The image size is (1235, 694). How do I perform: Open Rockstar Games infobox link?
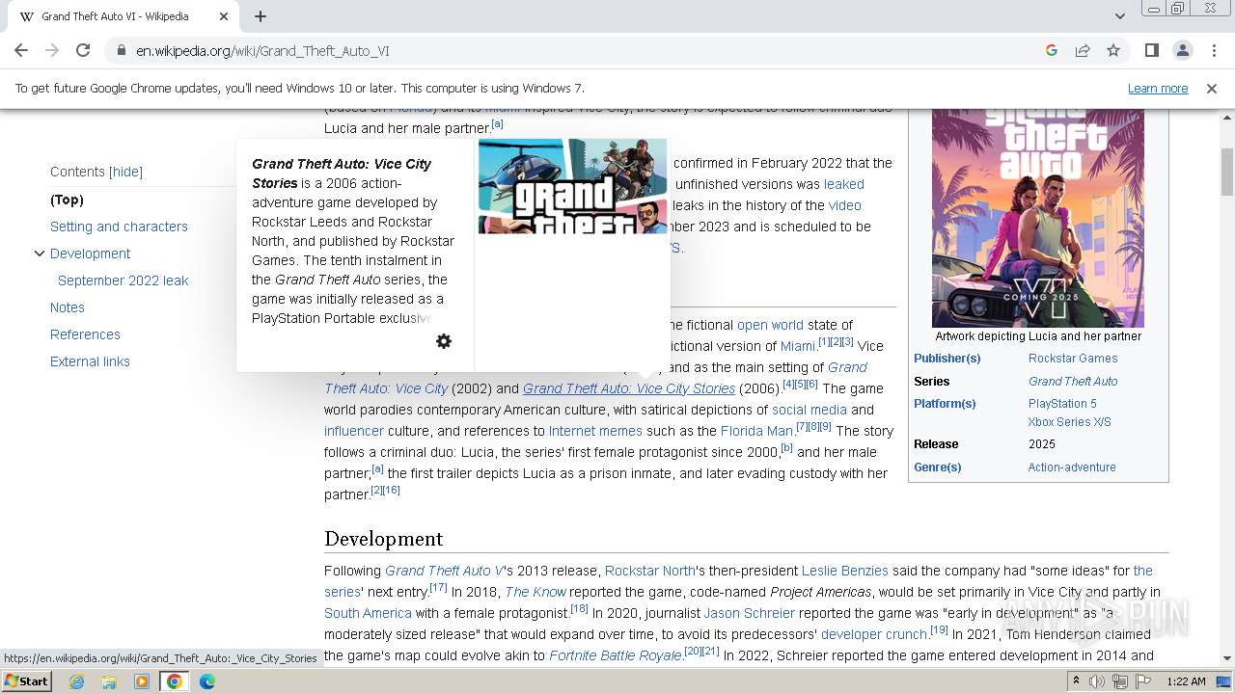(x=1073, y=359)
